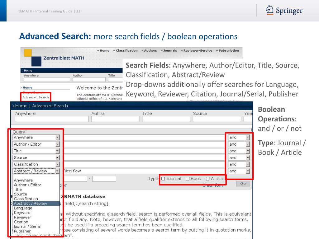Open the Classification query row dropdown
319x239 pixels.
(x=36, y=164)
